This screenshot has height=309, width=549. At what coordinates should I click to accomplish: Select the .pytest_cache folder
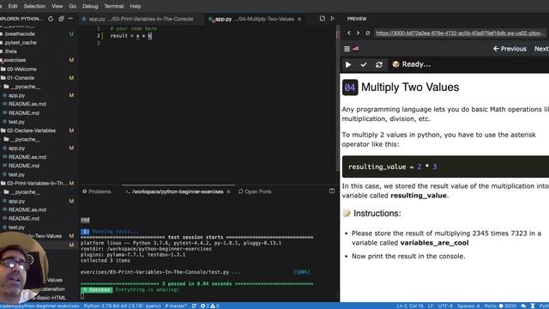20,43
